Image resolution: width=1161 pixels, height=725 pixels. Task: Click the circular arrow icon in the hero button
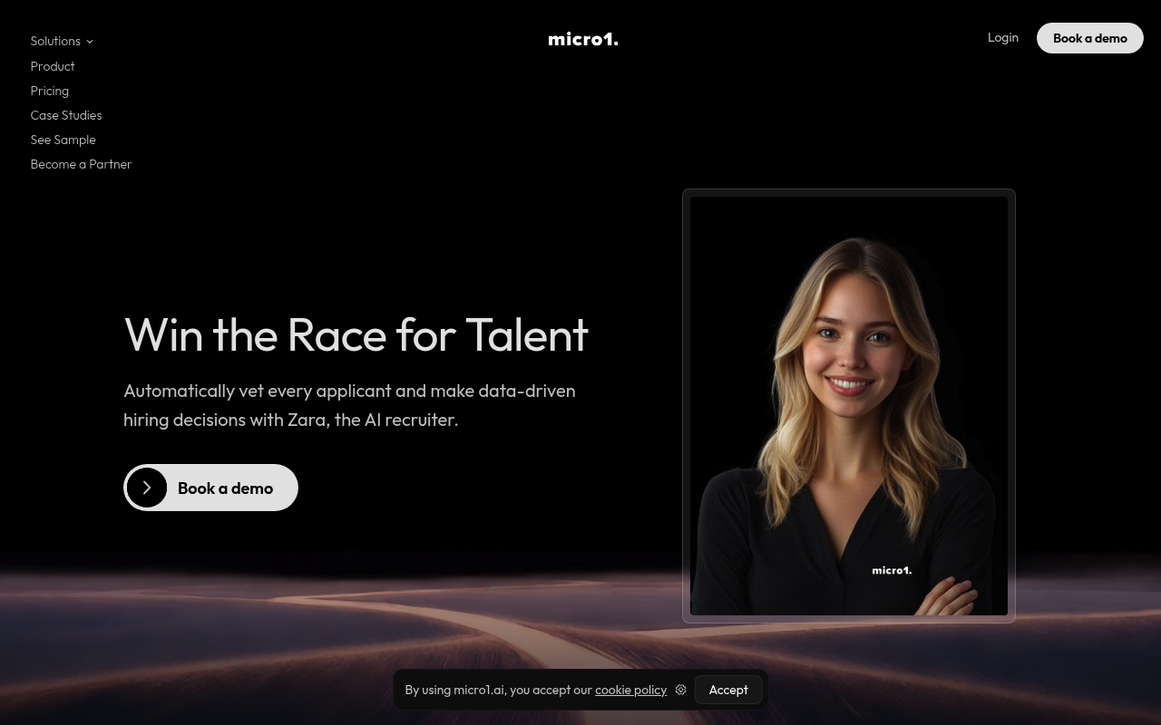tap(147, 488)
